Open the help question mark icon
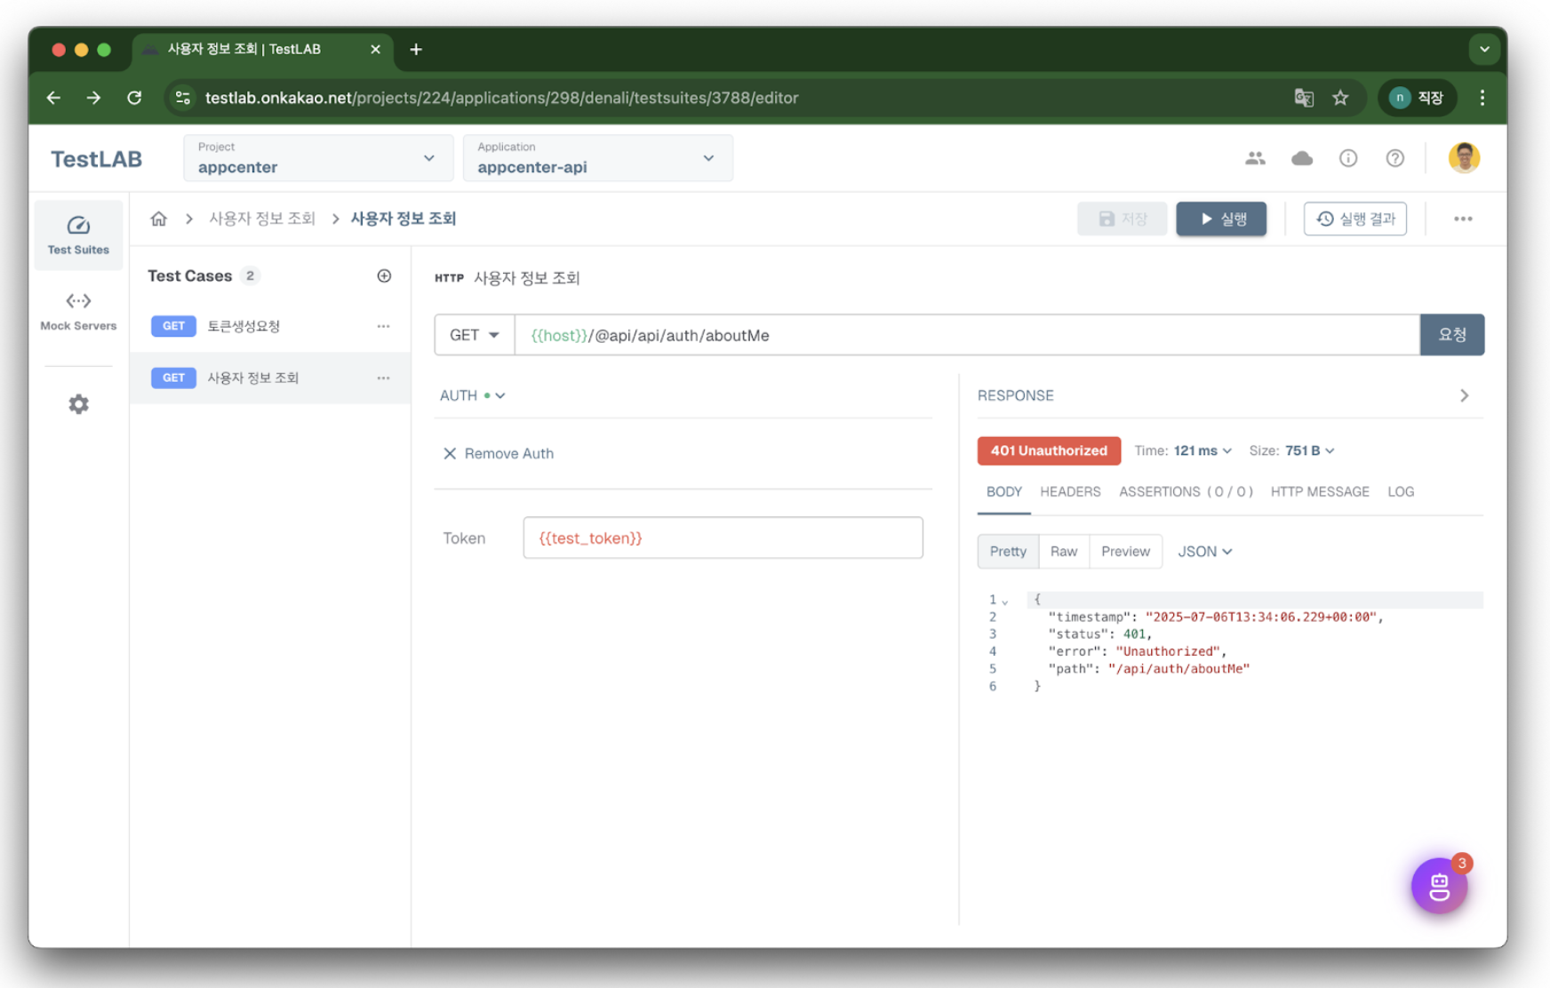Image resolution: width=1550 pixels, height=988 pixels. click(1394, 158)
